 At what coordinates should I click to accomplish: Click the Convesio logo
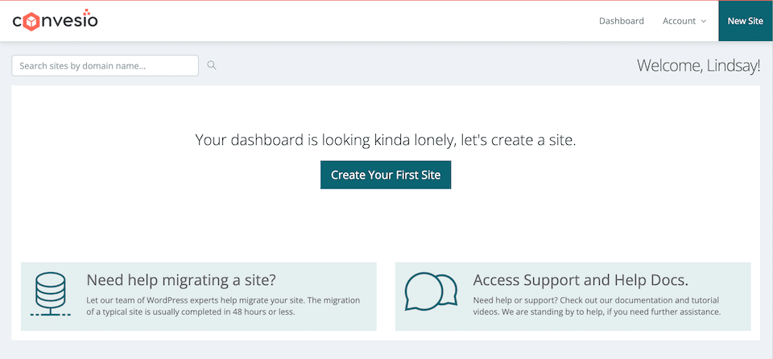click(55, 20)
